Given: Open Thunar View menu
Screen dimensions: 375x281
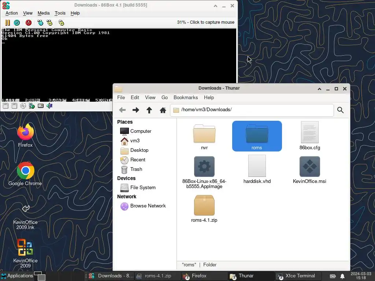Looking at the screenshot, I should click(x=150, y=97).
